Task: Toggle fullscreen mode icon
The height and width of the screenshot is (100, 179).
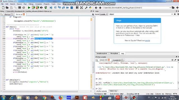Action: [81, 8]
